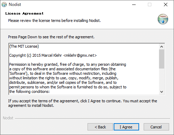
Task: Click the gray Nodist branding label at the bottom
Action: (8, 118)
